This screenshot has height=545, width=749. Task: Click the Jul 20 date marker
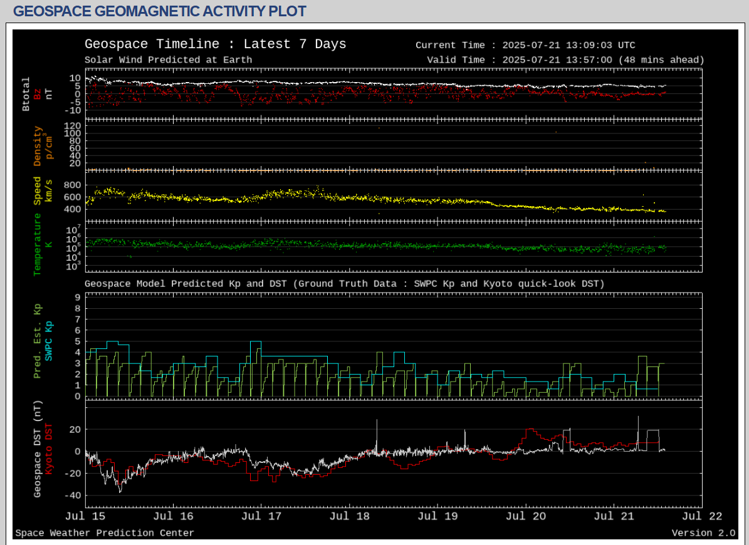(526, 517)
